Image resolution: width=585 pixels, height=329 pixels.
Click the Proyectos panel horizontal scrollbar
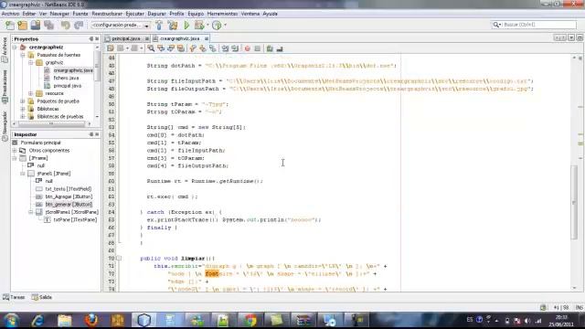tap(51, 123)
